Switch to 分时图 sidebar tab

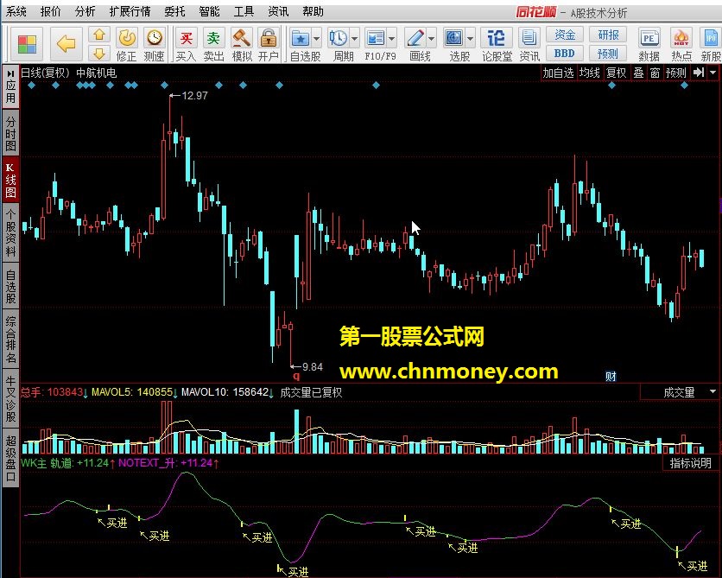(10, 134)
